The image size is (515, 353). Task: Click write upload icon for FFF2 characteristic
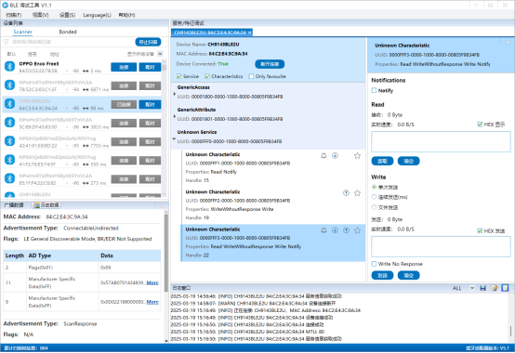346,193
